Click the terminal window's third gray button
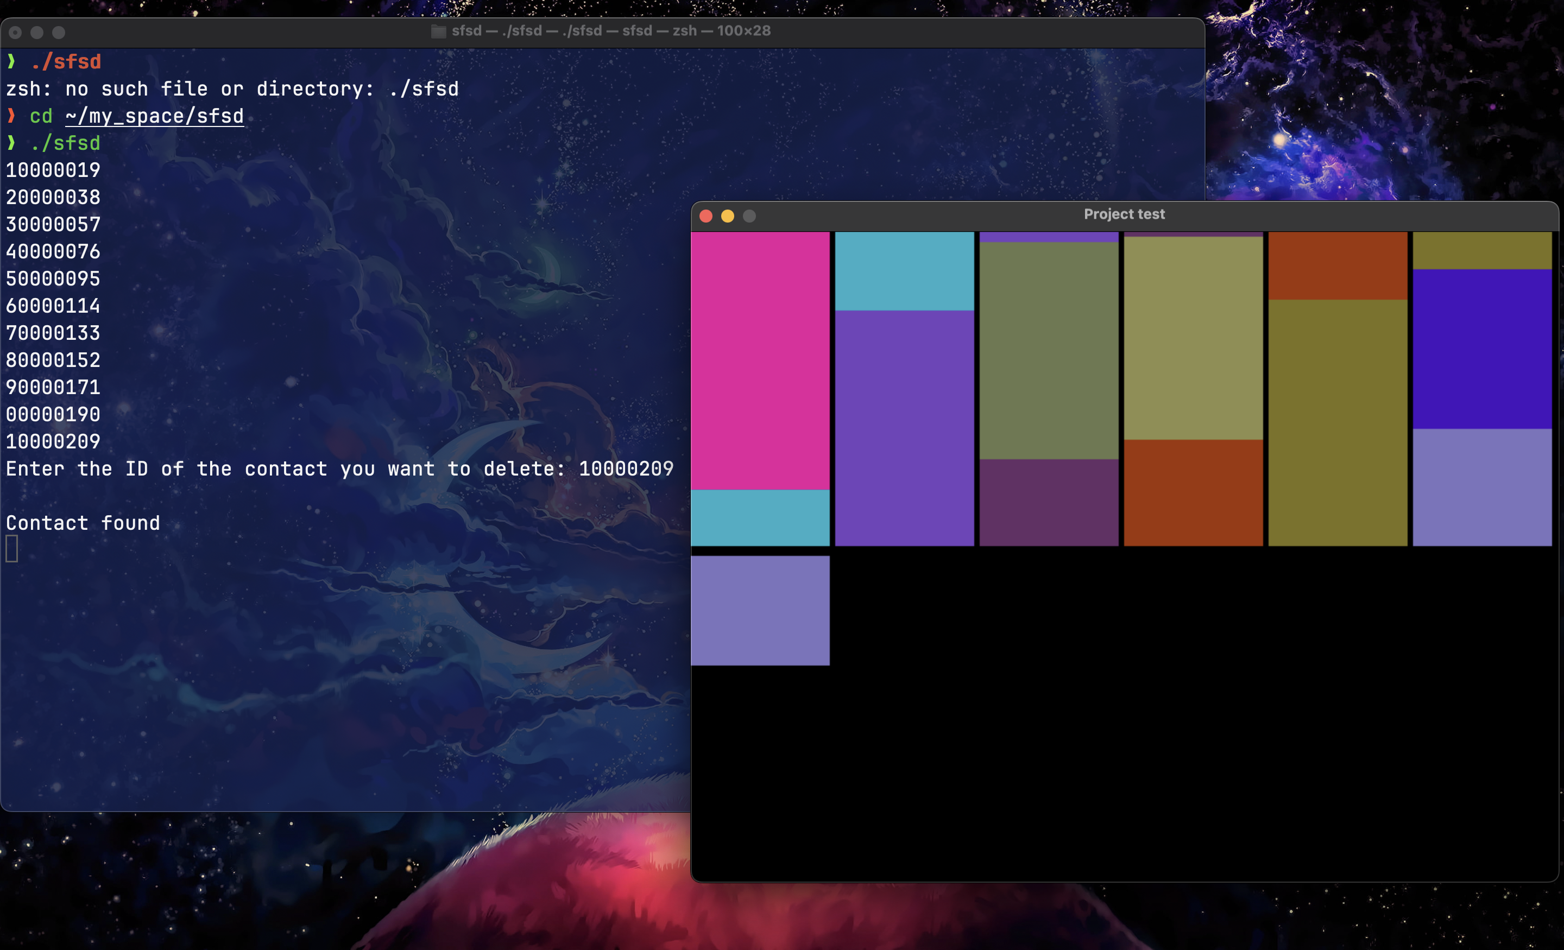This screenshot has width=1564, height=950. point(59,31)
